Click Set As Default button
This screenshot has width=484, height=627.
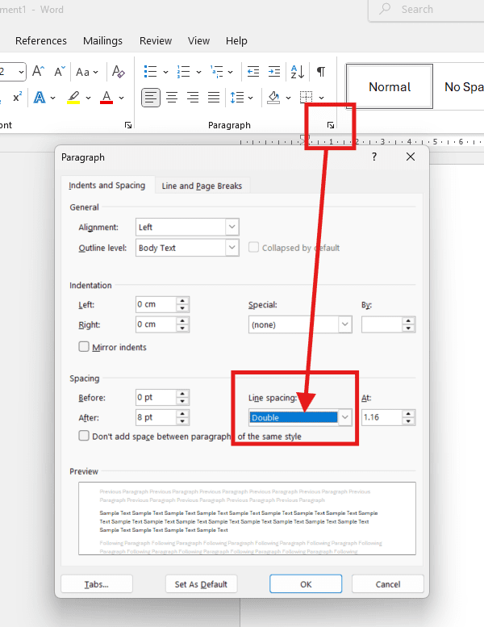[x=201, y=584]
